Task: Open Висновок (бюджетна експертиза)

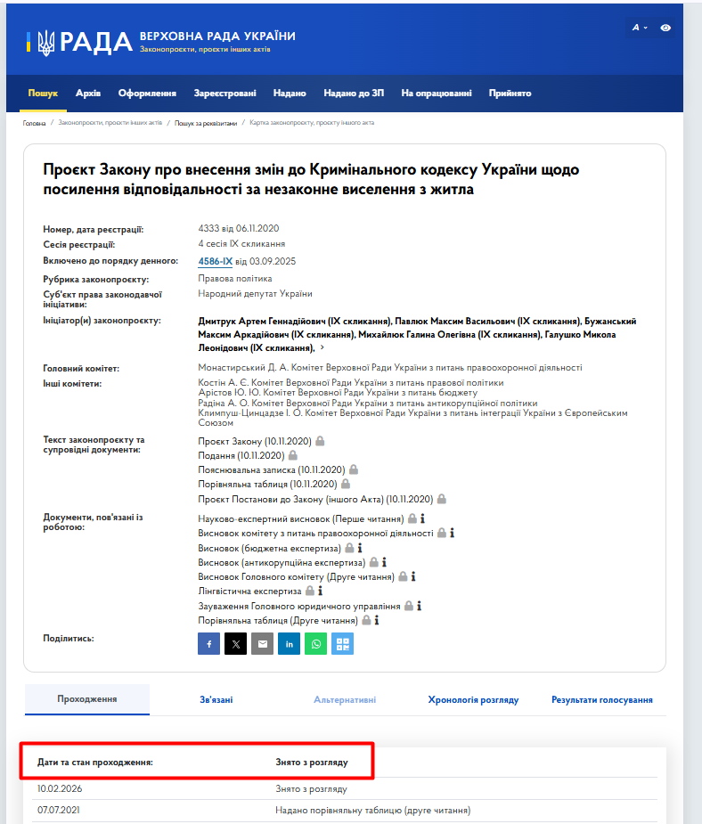Action: coord(270,549)
